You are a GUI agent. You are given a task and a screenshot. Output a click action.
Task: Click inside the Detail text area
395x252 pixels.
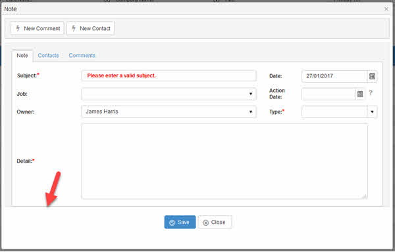pyautogui.click(x=224, y=161)
